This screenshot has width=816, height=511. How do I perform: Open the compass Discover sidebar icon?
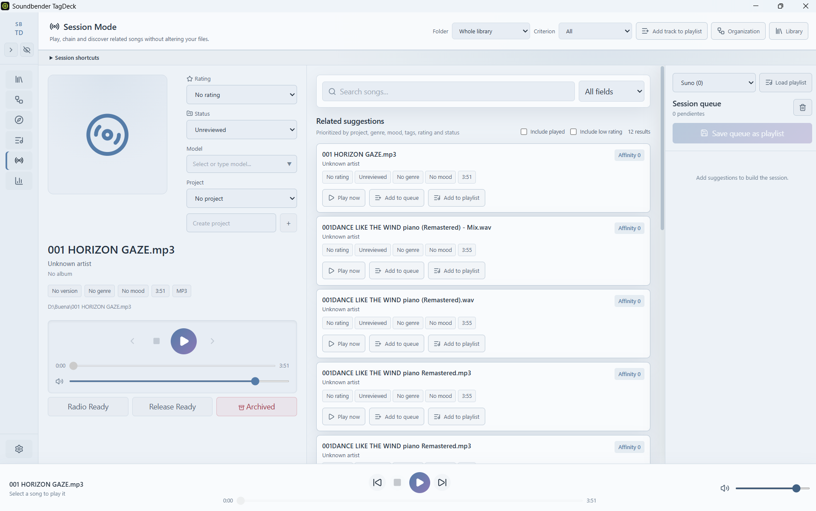(19, 120)
